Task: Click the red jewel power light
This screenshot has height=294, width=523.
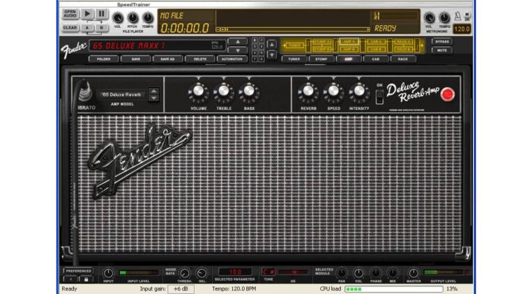Action: coord(447,94)
